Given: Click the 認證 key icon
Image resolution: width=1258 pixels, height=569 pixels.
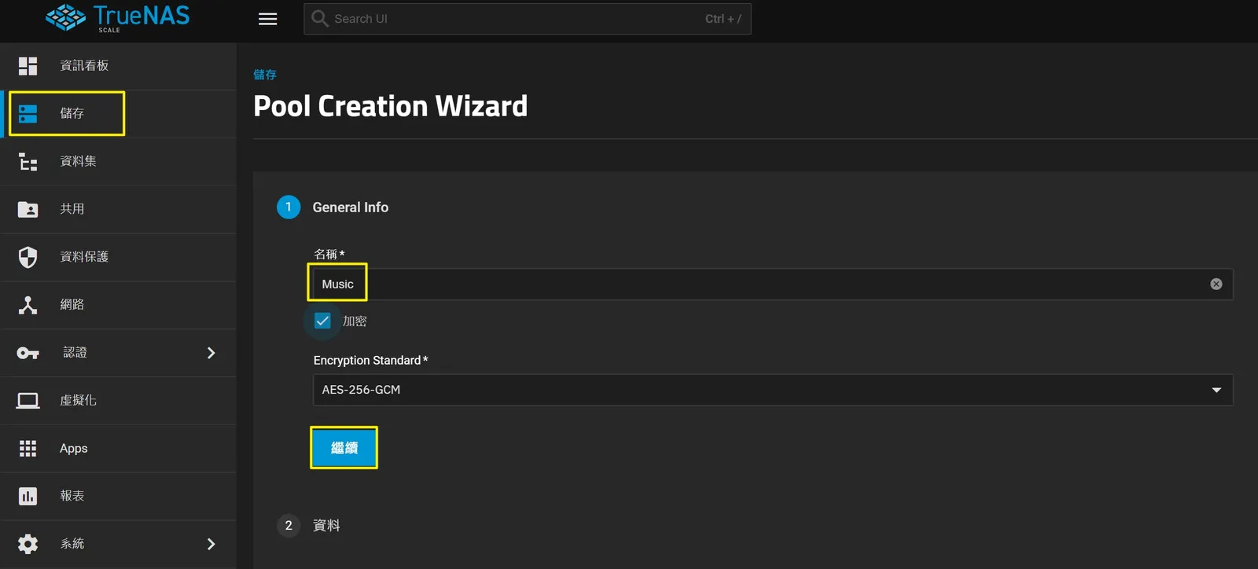Looking at the screenshot, I should [28, 353].
